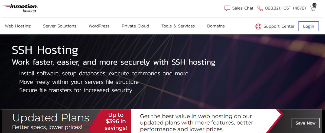Viewport: 325px width, 133px height.
Task: Click 'Move freely within your servers' line
Action: pos(79,82)
